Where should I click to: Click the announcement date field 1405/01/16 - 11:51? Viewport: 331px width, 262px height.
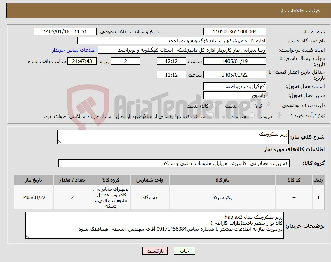pos(65,32)
